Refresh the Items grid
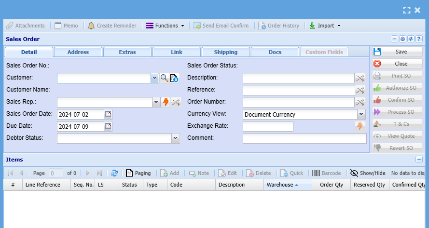Viewport: 429px width, 228px height. click(114, 173)
